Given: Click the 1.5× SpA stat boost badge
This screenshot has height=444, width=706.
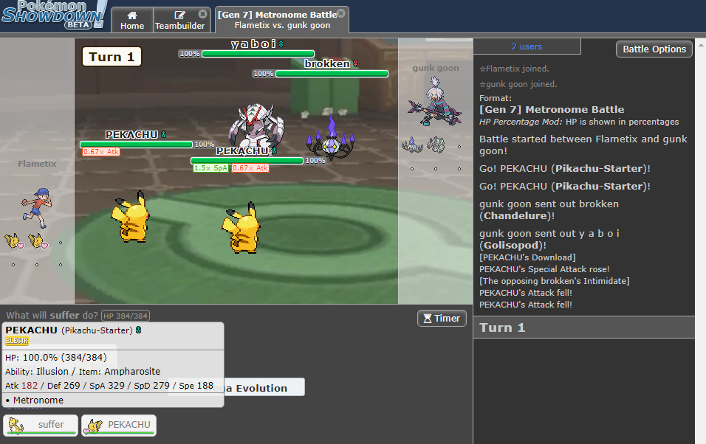Looking at the screenshot, I should (x=210, y=168).
